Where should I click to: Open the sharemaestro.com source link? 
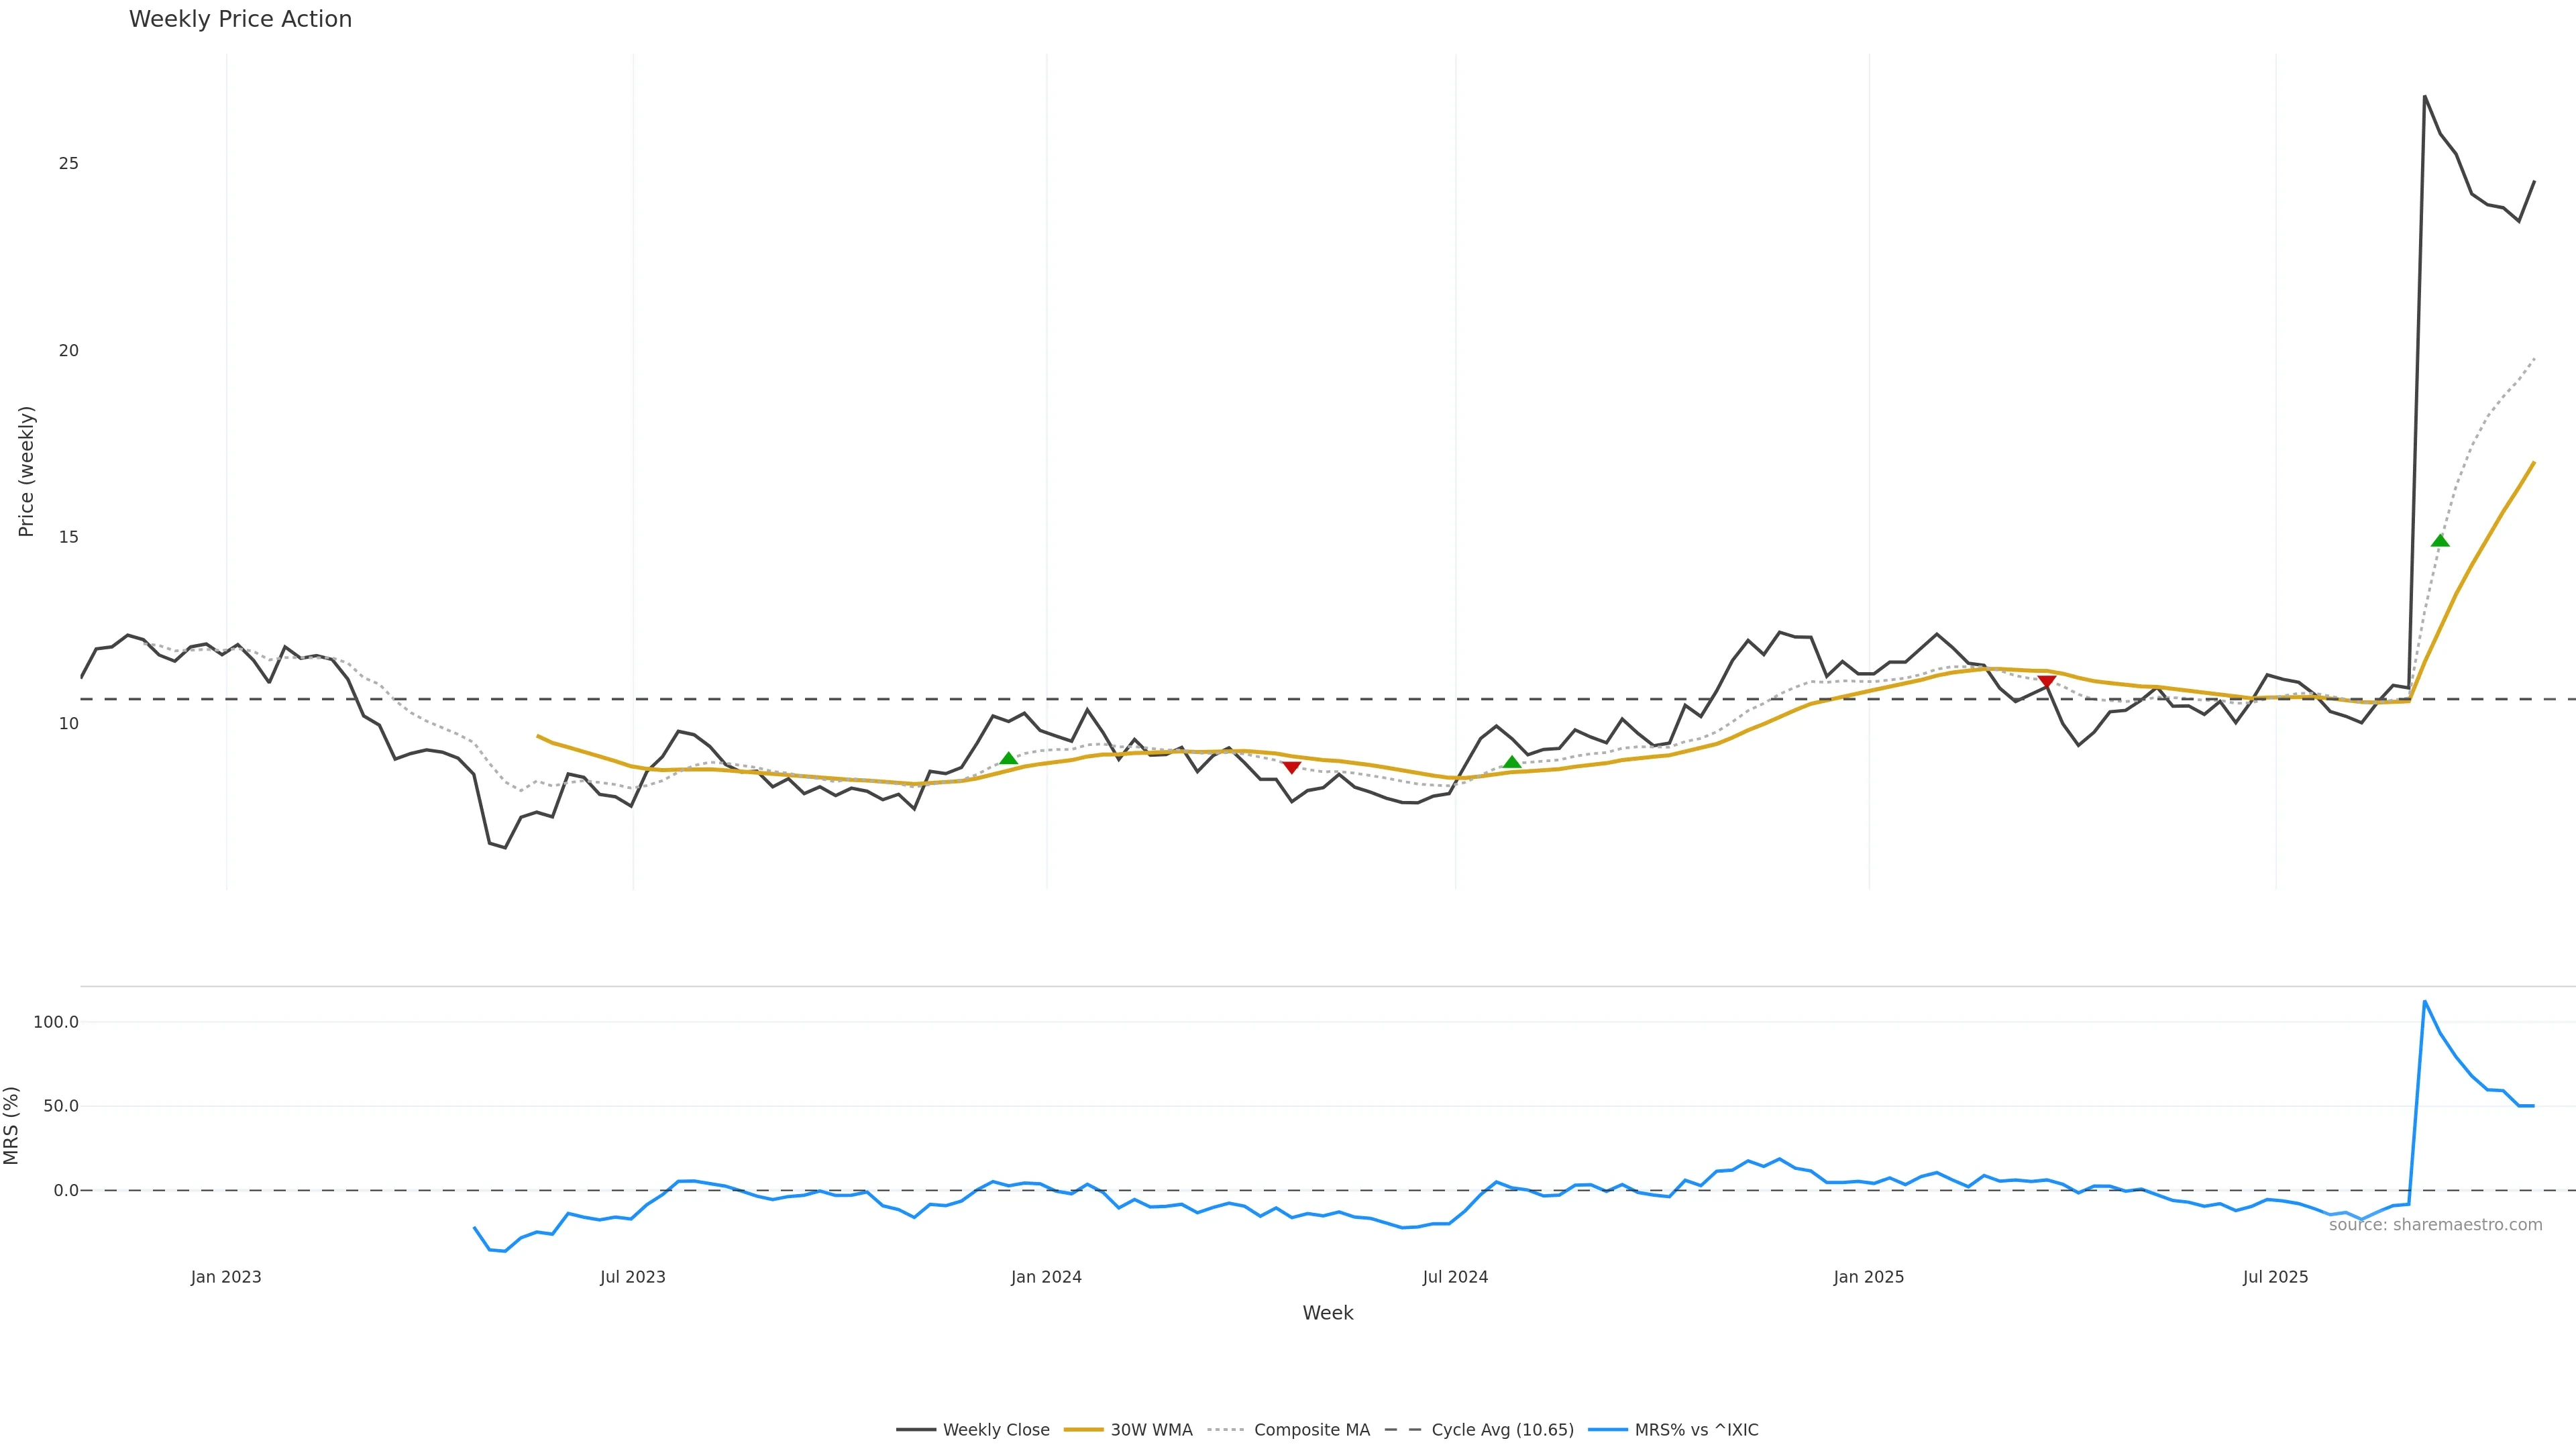(x=2435, y=1225)
